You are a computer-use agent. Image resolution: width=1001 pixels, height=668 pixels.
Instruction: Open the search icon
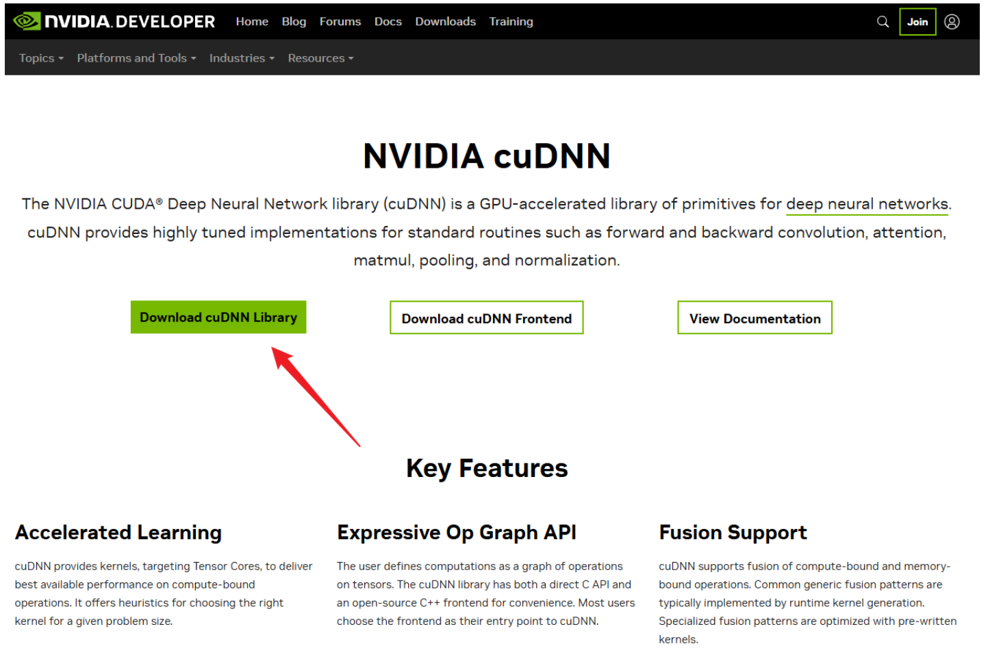[x=883, y=21]
